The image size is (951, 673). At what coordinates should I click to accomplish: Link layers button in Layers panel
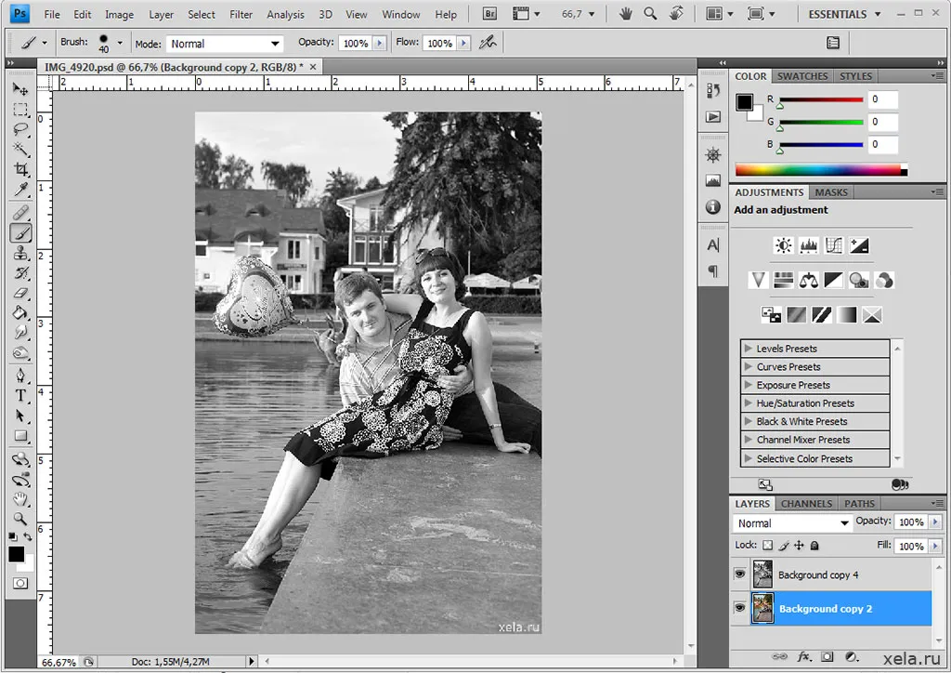click(x=779, y=656)
